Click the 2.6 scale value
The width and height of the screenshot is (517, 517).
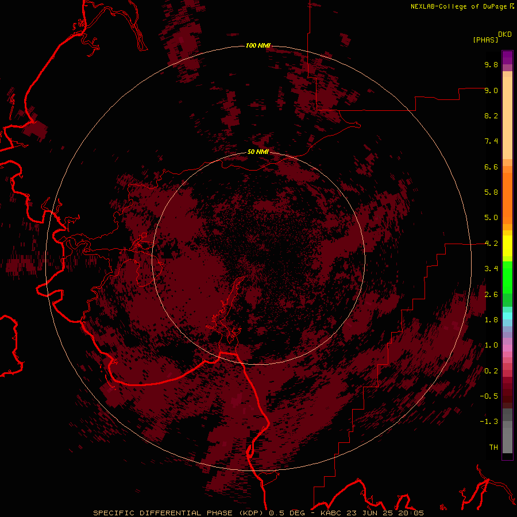tap(491, 295)
